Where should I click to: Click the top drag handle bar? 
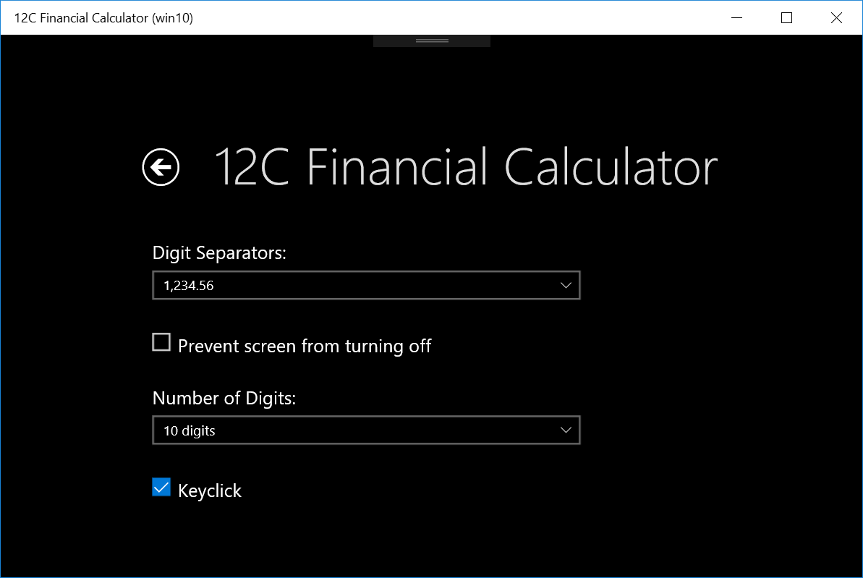coord(432,41)
